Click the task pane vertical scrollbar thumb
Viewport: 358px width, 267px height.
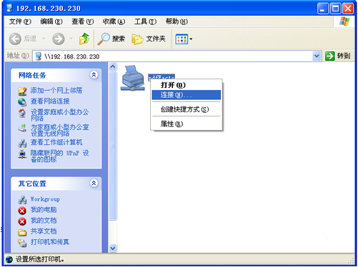pyautogui.click(x=113, y=146)
